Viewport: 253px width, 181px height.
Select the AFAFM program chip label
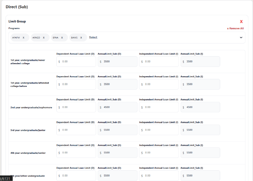[16, 38]
